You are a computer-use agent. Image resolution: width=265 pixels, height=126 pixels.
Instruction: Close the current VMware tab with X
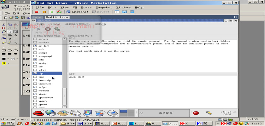tap(235, 17)
